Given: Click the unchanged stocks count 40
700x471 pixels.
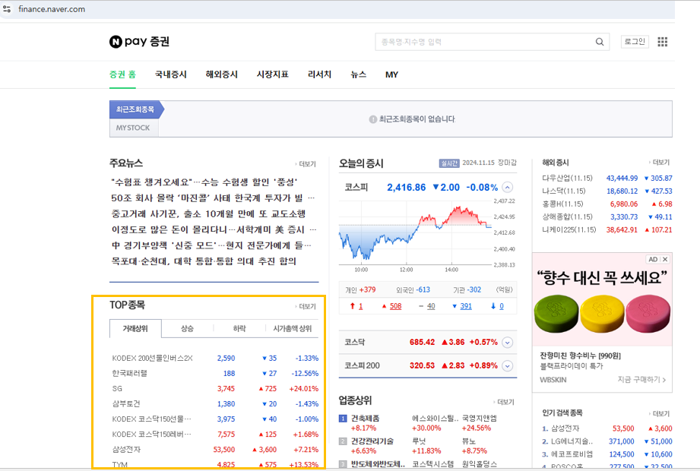Looking at the screenshot, I should pyautogui.click(x=431, y=306).
